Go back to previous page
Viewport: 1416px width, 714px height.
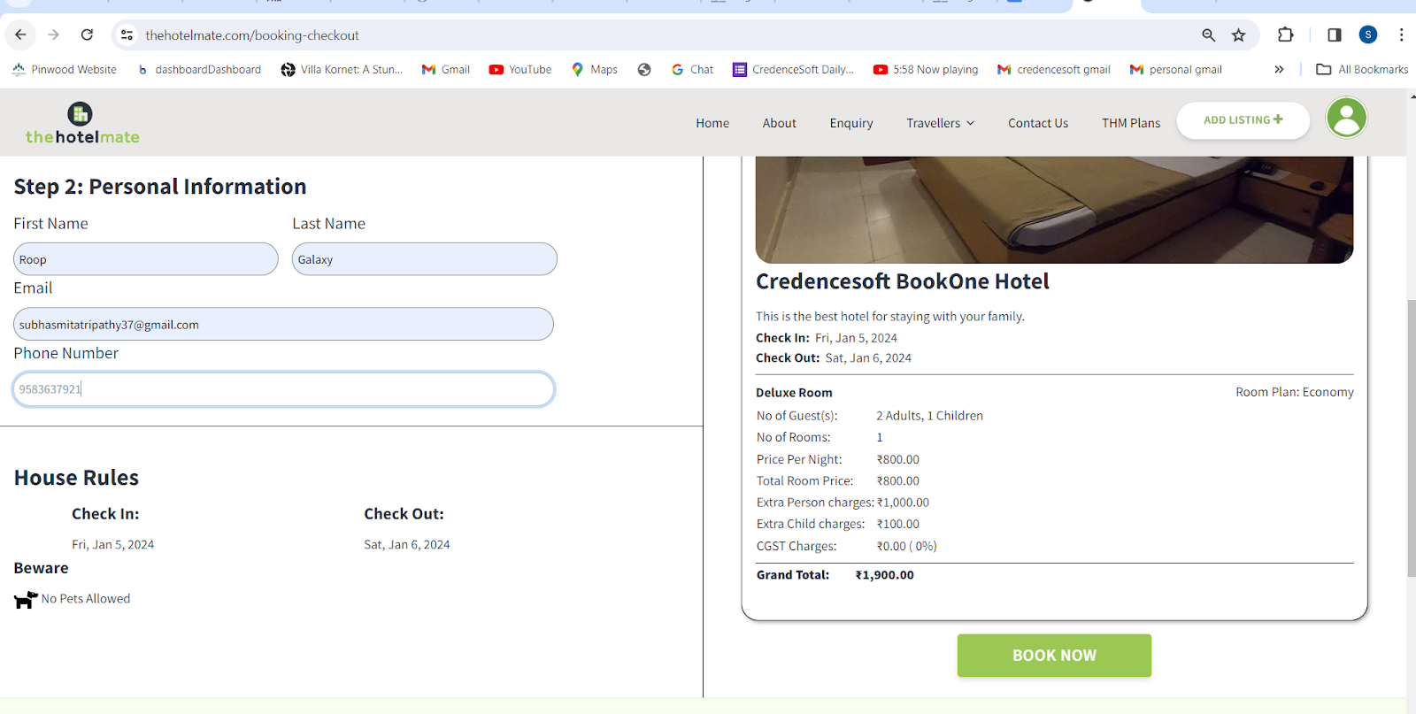(x=20, y=35)
